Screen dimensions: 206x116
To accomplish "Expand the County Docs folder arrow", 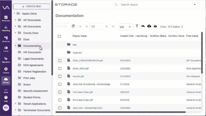I will coord(15,33).
